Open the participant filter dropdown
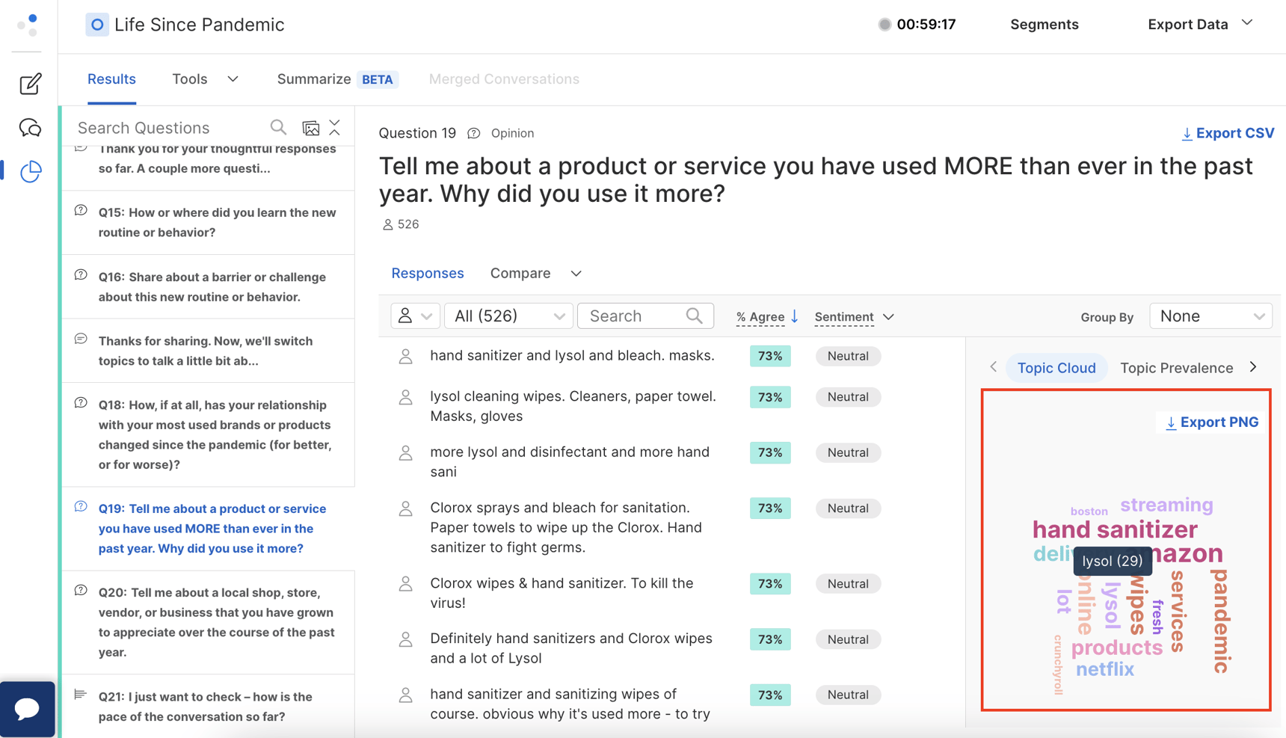1286x738 pixels. click(415, 316)
